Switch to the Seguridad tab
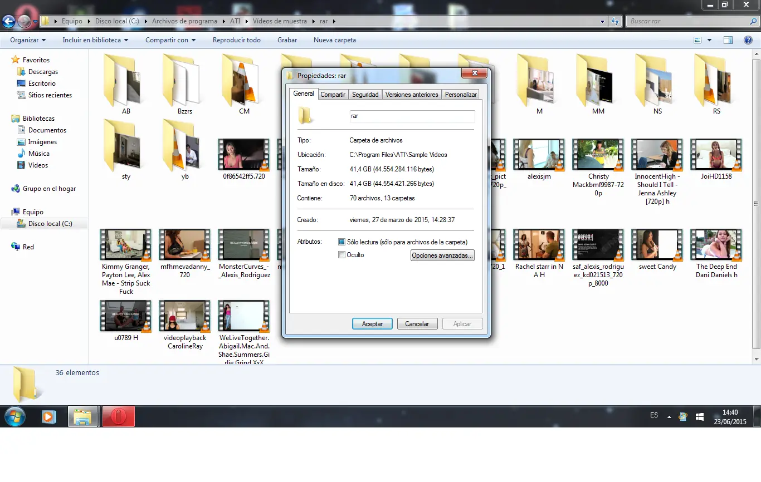Image resolution: width=761 pixels, height=482 pixels. pos(365,95)
